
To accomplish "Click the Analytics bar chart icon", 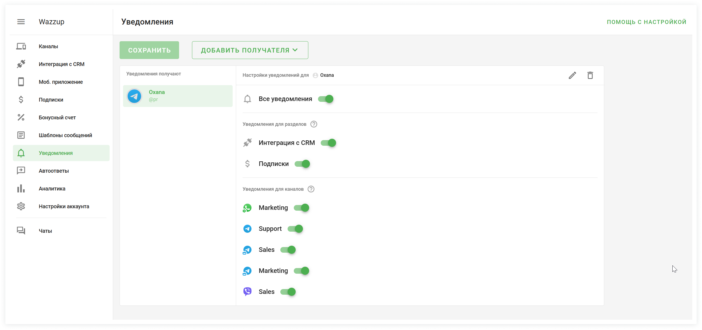I will [21, 189].
